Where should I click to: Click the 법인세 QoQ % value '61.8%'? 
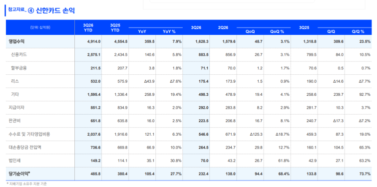point(284,161)
